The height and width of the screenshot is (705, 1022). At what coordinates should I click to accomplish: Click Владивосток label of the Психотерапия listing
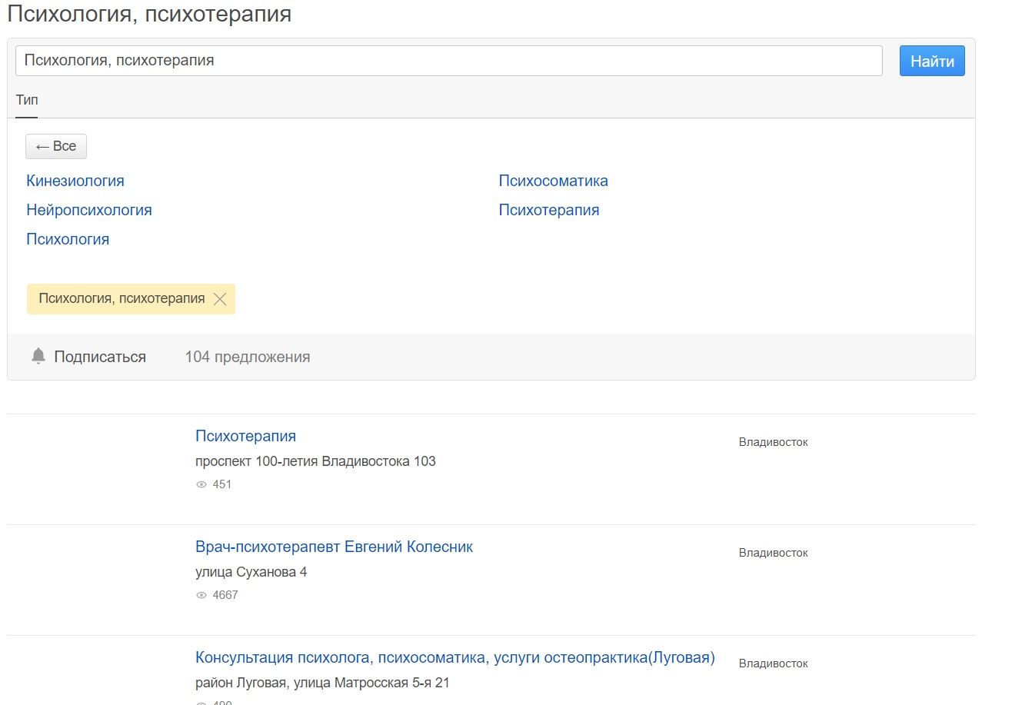tap(773, 442)
